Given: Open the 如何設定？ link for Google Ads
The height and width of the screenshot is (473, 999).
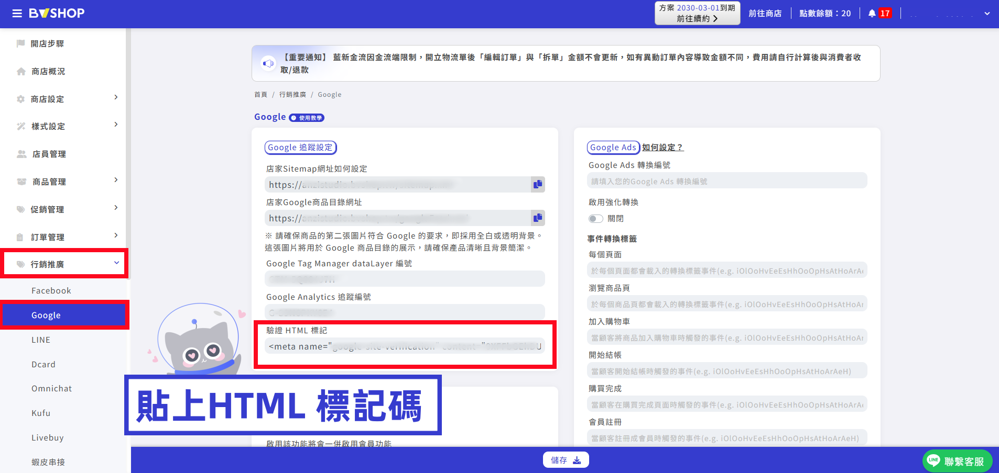Looking at the screenshot, I should pyautogui.click(x=663, y=148).
